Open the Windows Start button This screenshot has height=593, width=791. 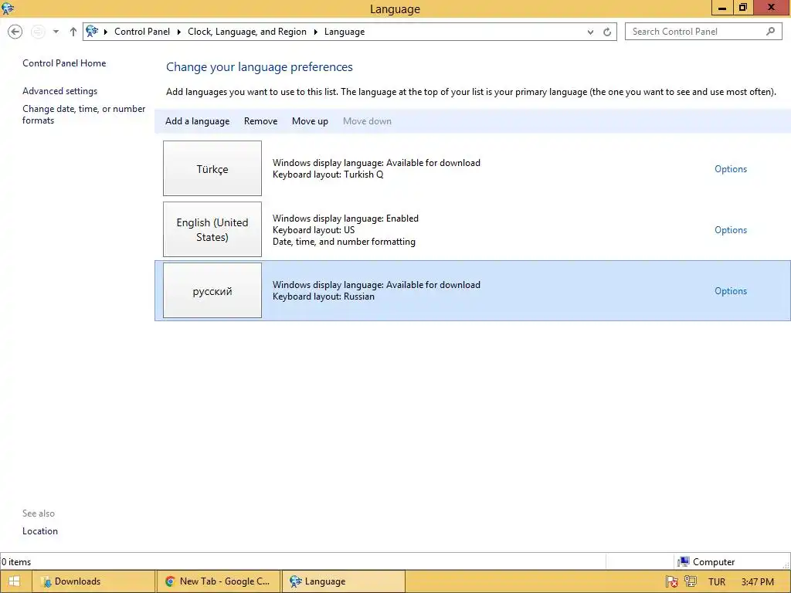click(14, 581)
